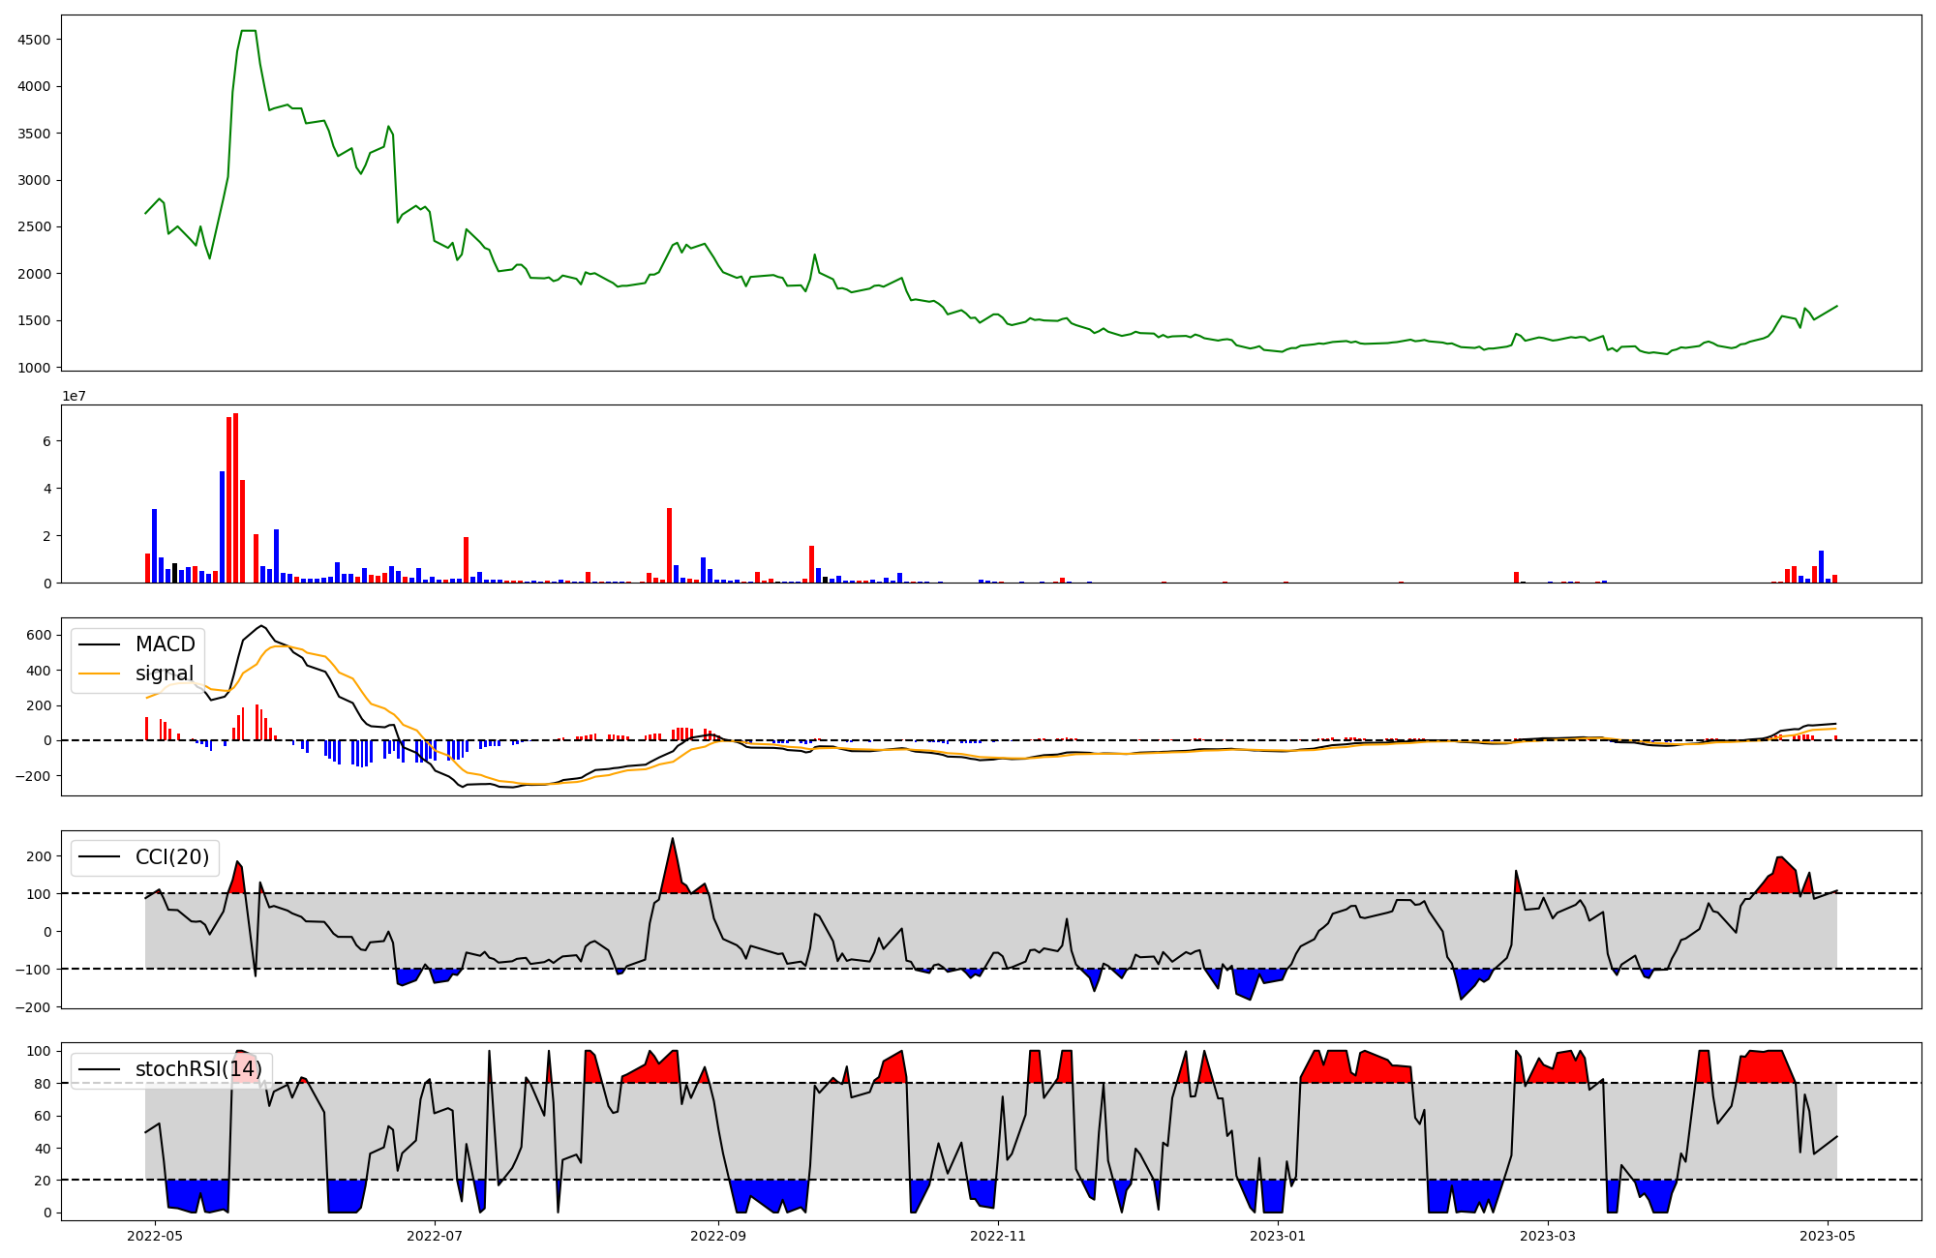Screen dimensions: 1936x1258
Task: Select the 2023-05 x-axis date label
Action: pyautogui.click(x=1828, y=1236)
